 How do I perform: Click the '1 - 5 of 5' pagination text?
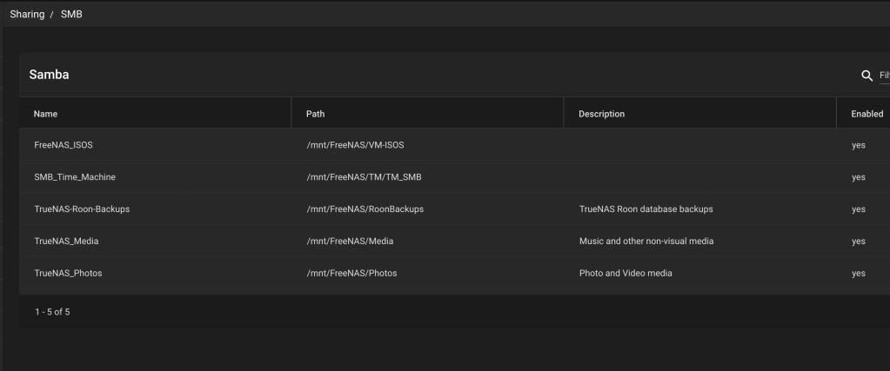52,312
